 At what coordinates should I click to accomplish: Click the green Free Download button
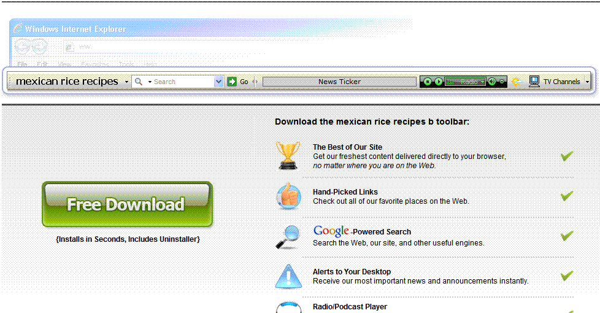pos(127,204)
